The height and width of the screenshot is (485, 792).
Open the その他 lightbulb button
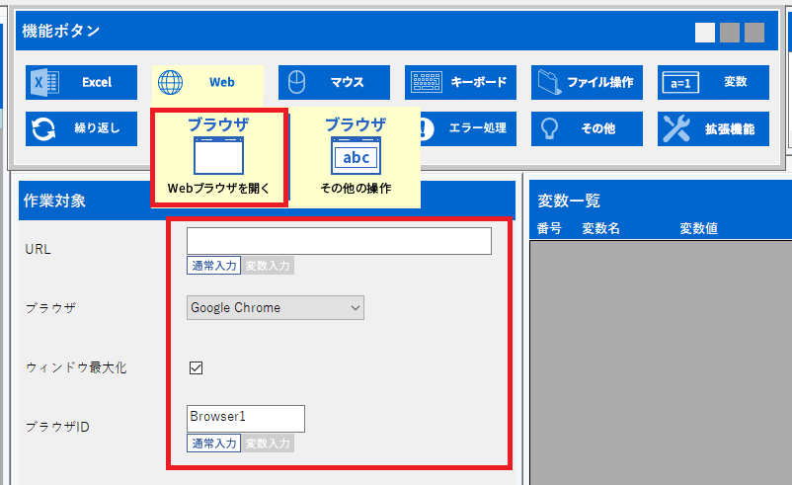point(587,128)
